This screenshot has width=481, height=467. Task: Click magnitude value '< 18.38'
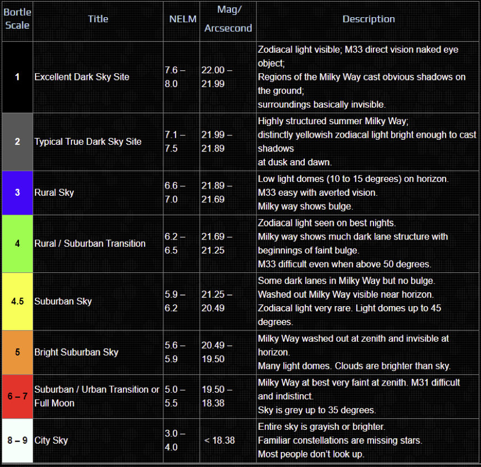pyautogui.click(x=219, y=440)
